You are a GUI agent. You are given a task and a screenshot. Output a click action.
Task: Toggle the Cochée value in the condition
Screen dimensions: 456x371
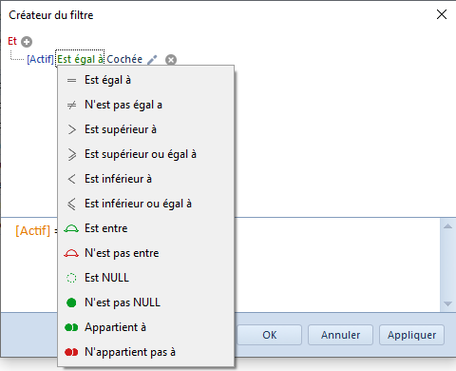point(124,59)
